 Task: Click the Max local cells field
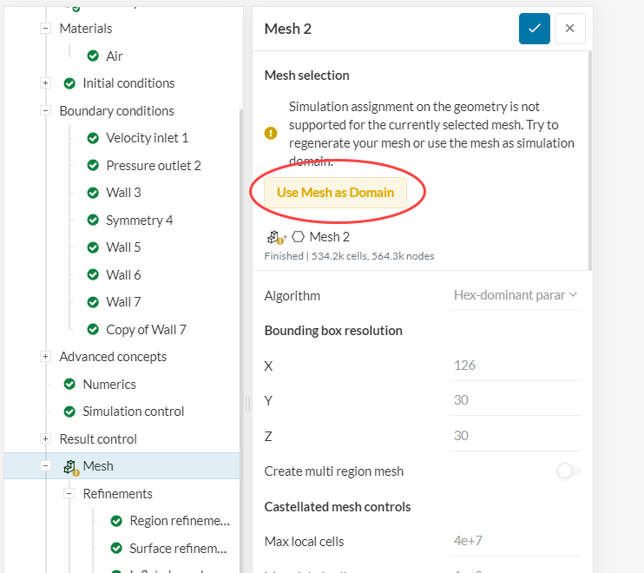point(514,542)
